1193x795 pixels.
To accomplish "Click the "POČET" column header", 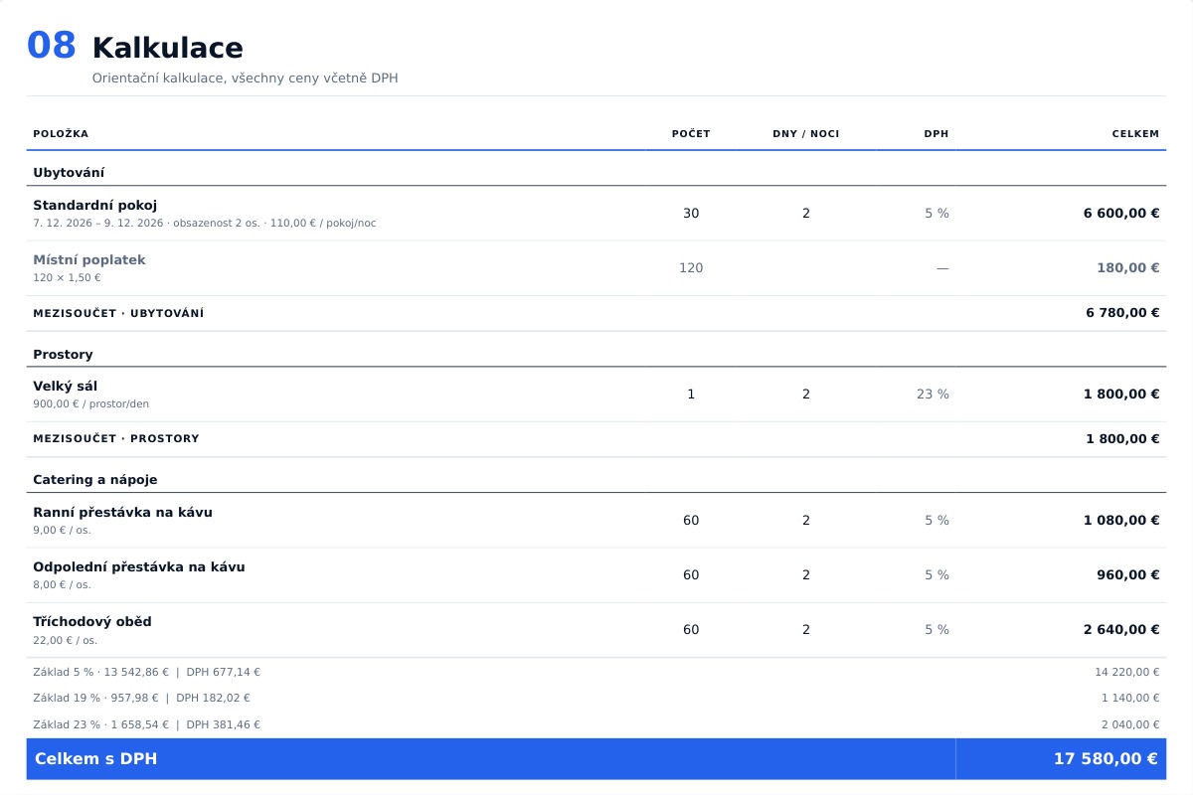I will click(691, 134).
